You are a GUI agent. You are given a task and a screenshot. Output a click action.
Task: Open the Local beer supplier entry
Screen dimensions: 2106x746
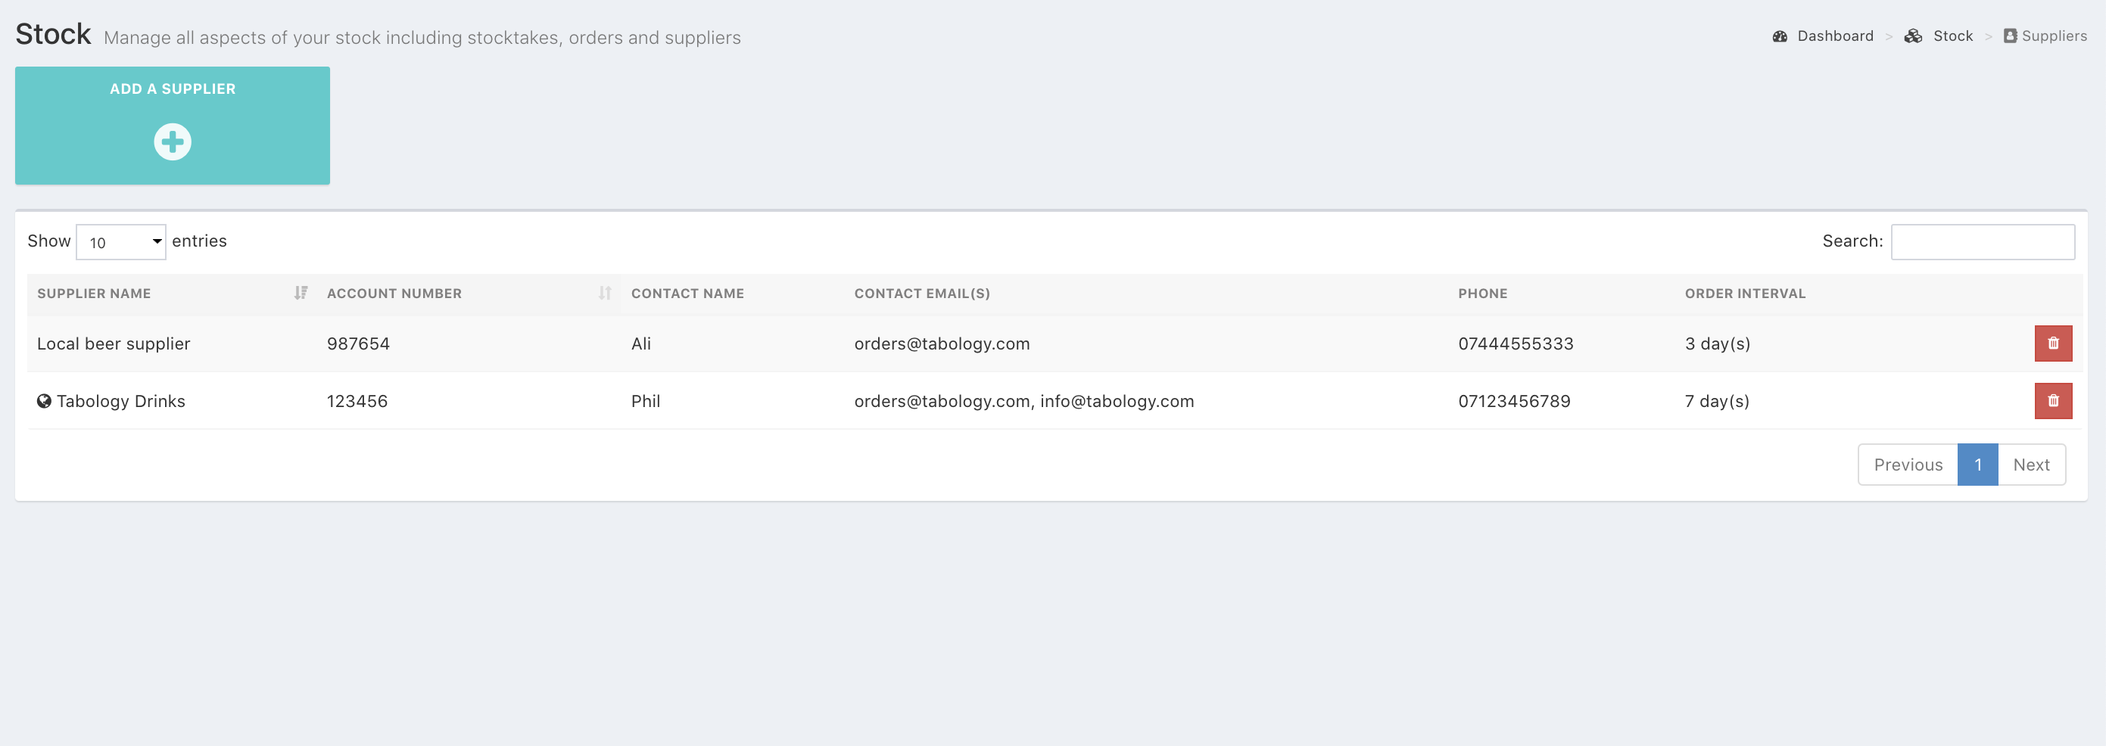coord(114,343)
